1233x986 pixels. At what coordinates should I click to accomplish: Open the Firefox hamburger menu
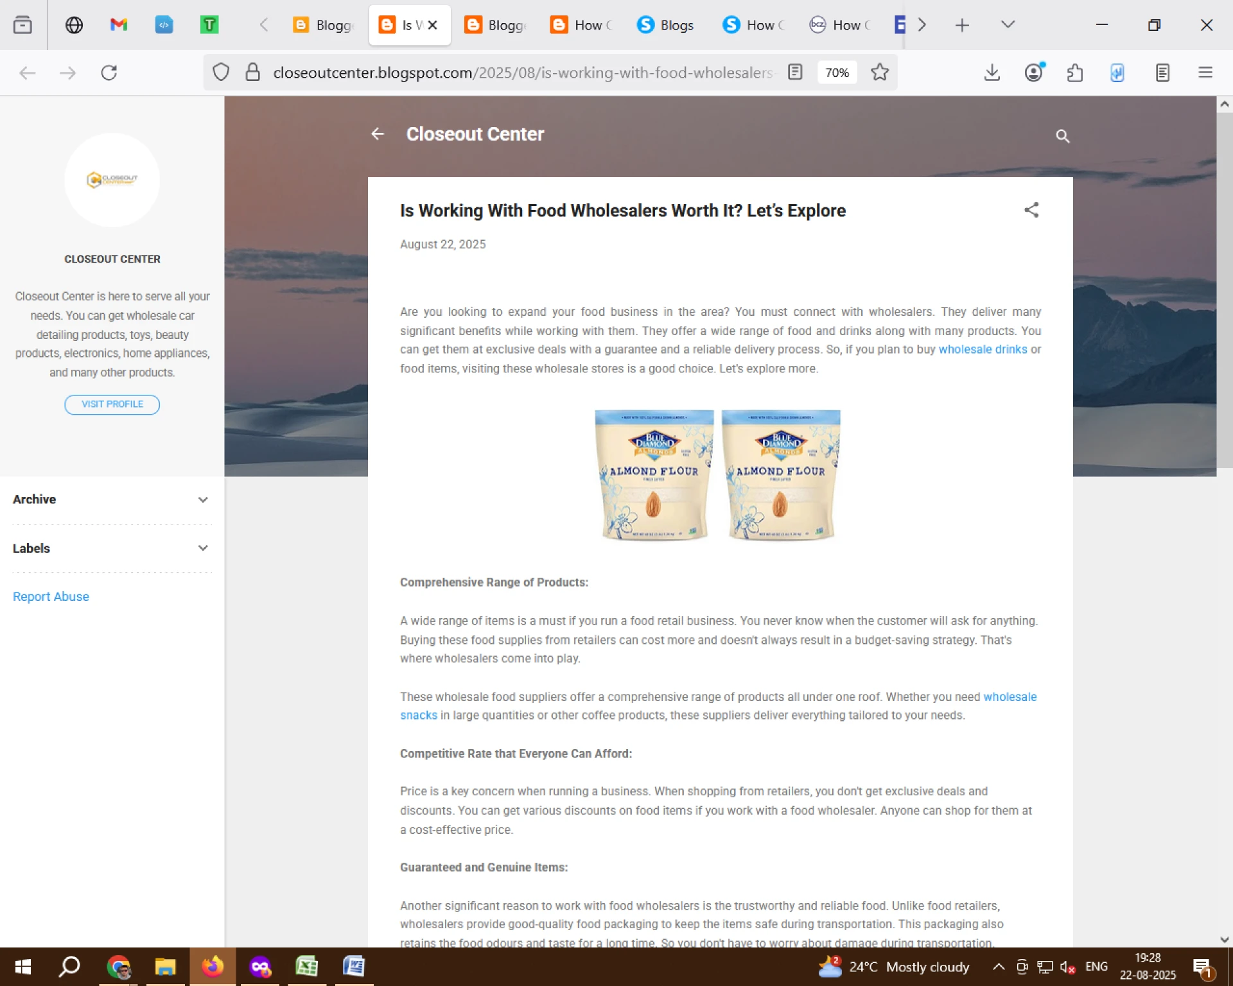1205,73
